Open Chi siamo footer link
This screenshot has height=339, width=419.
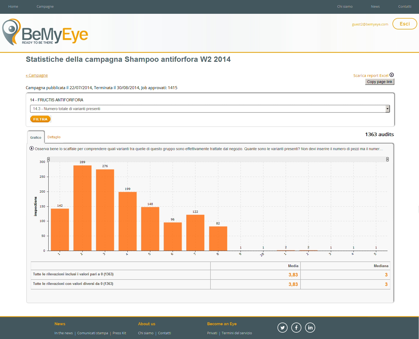point(146,333)
